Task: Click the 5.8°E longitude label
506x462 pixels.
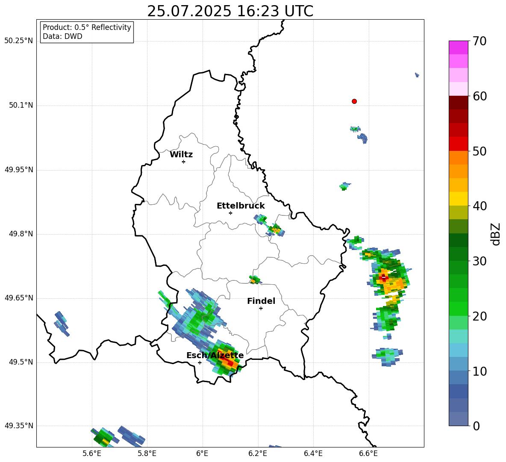Action: (147, 454)
